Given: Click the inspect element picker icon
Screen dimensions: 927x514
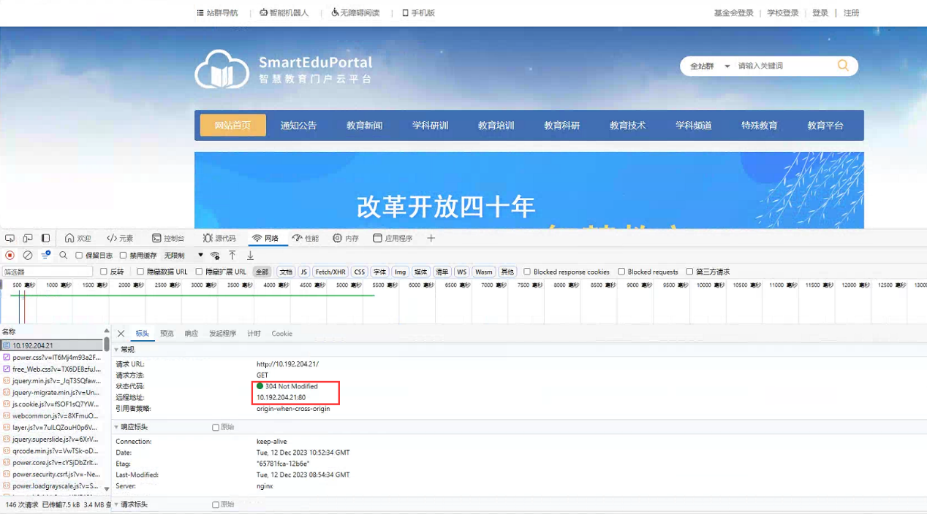Looking at the screenshot, I should click(x=10, y=238).
